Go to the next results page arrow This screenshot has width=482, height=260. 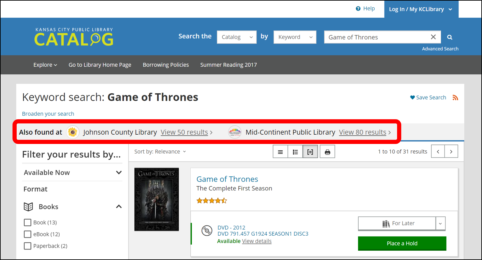(451, 152)
